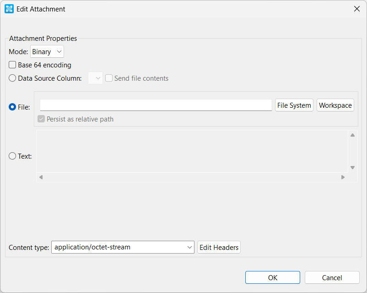Viewport: 367px width, 293px height.
Task: Select the Text radio button
Action: [12, 156]
